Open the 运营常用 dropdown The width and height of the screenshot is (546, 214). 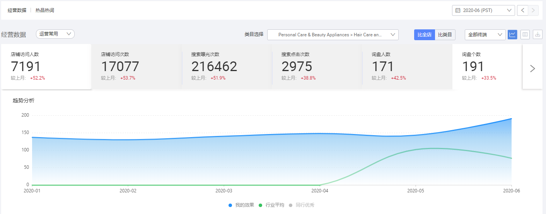(55, 34)
